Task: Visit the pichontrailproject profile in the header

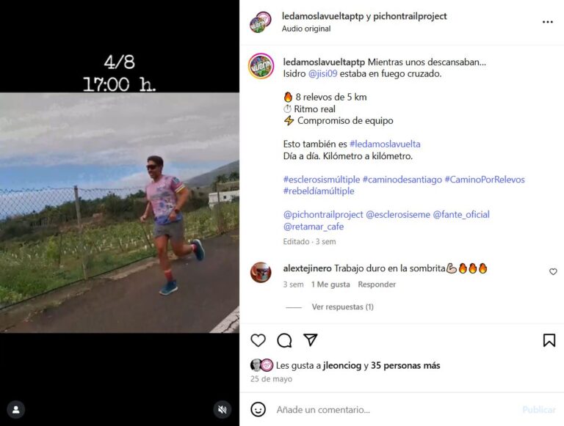Action: [410, 16]
